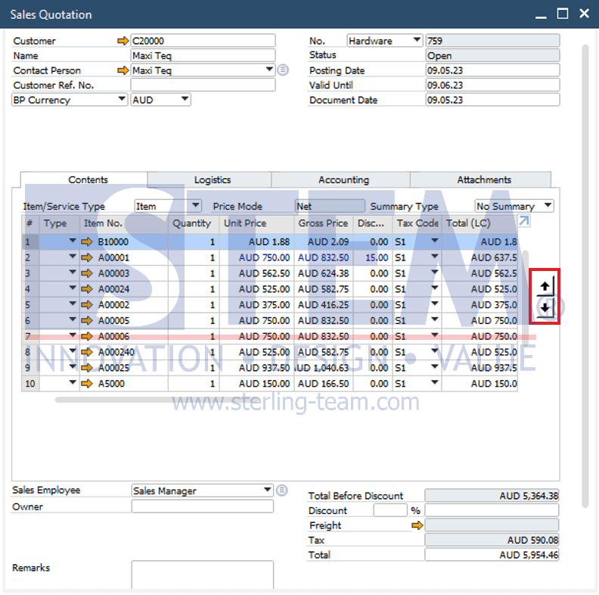The width and height of the screenshot is (599, 595).
Task: Expand the table with corner arrow icon
Action: click(x=523, y=221)
